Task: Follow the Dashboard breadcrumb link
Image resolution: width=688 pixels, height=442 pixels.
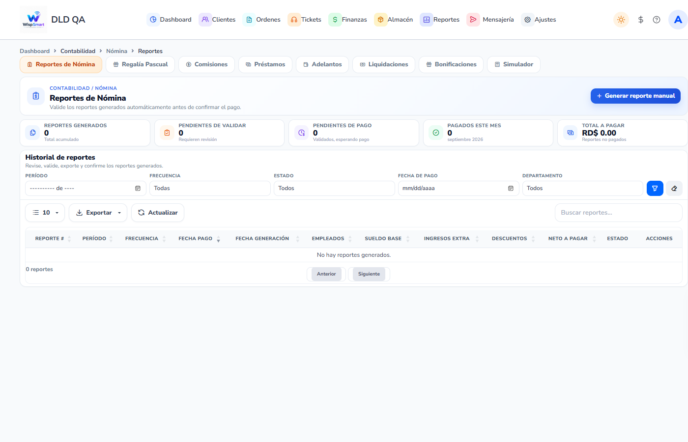Action: pos(35,51)
